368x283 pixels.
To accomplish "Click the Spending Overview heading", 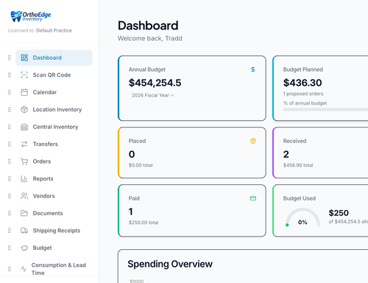I will [170, 264].
